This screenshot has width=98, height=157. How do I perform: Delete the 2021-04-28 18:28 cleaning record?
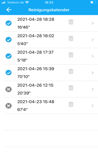[71, 22]
